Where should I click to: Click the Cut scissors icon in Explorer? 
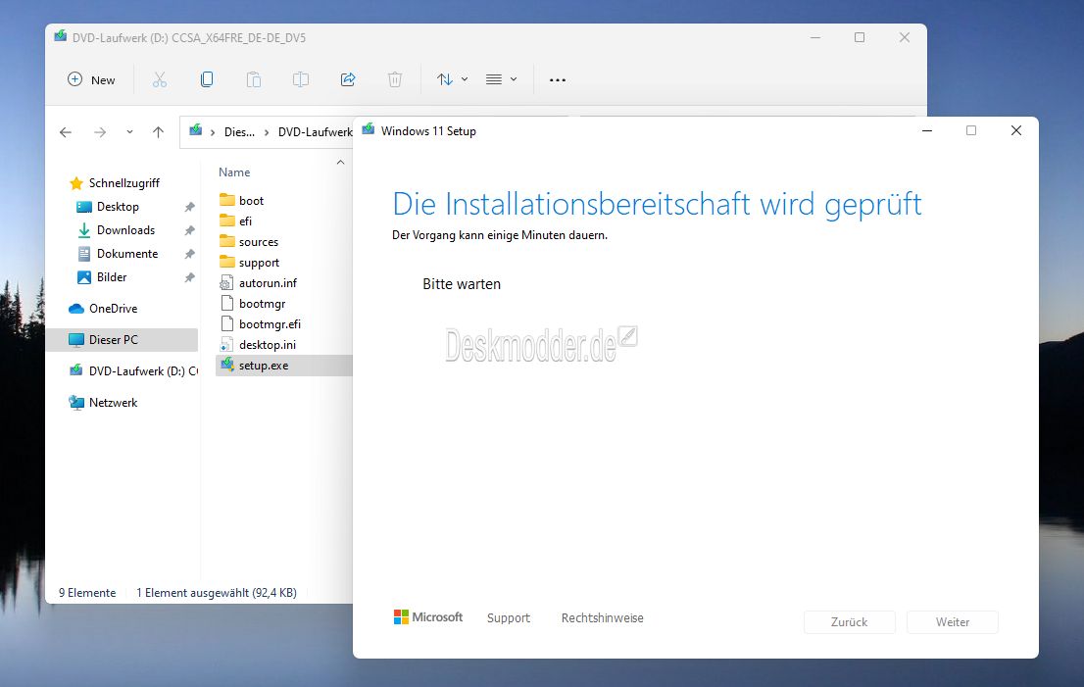pyautogui.click(x=160, y=79)
